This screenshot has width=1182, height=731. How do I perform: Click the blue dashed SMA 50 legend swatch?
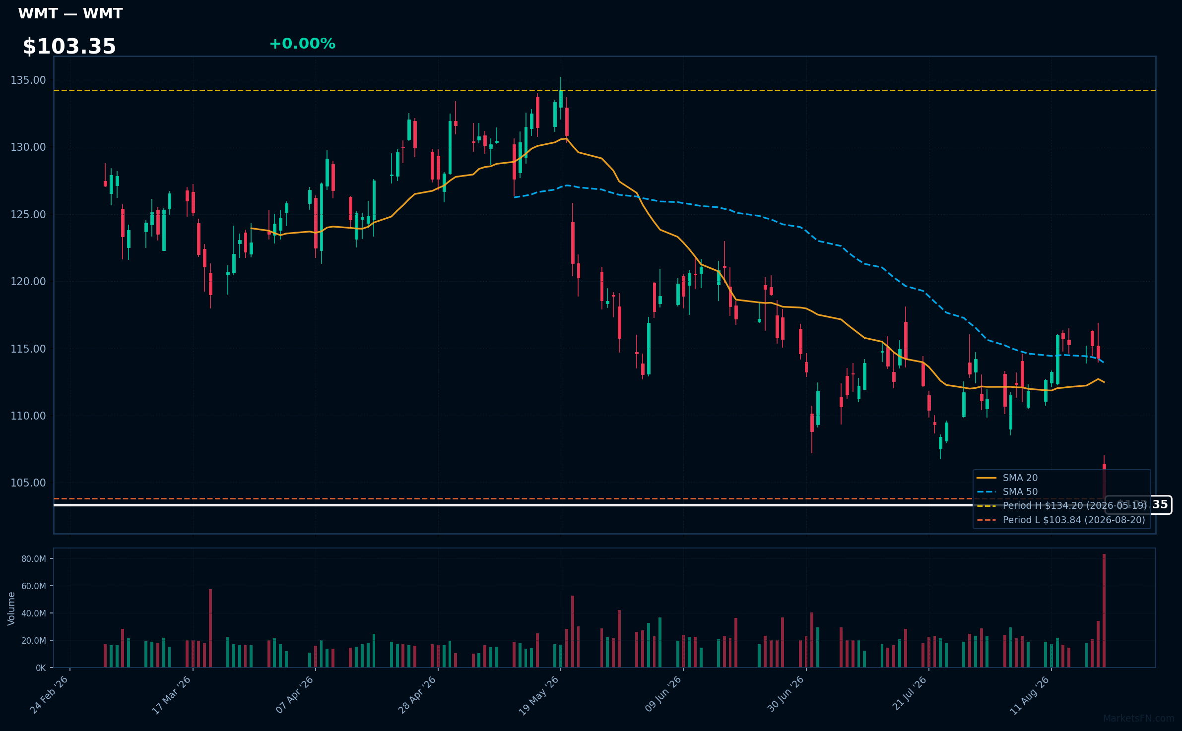pos(986,492)
